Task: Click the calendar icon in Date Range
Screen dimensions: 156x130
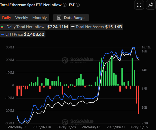Action: (59, 18)
